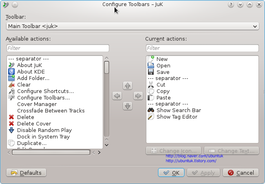Click the title bar help question mark
The height and width of the screenshot is (184, 265).
pyautogui.click(x=231, y=4)
